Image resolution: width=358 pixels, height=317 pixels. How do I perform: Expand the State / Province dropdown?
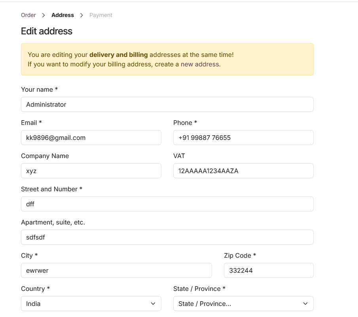243,304
